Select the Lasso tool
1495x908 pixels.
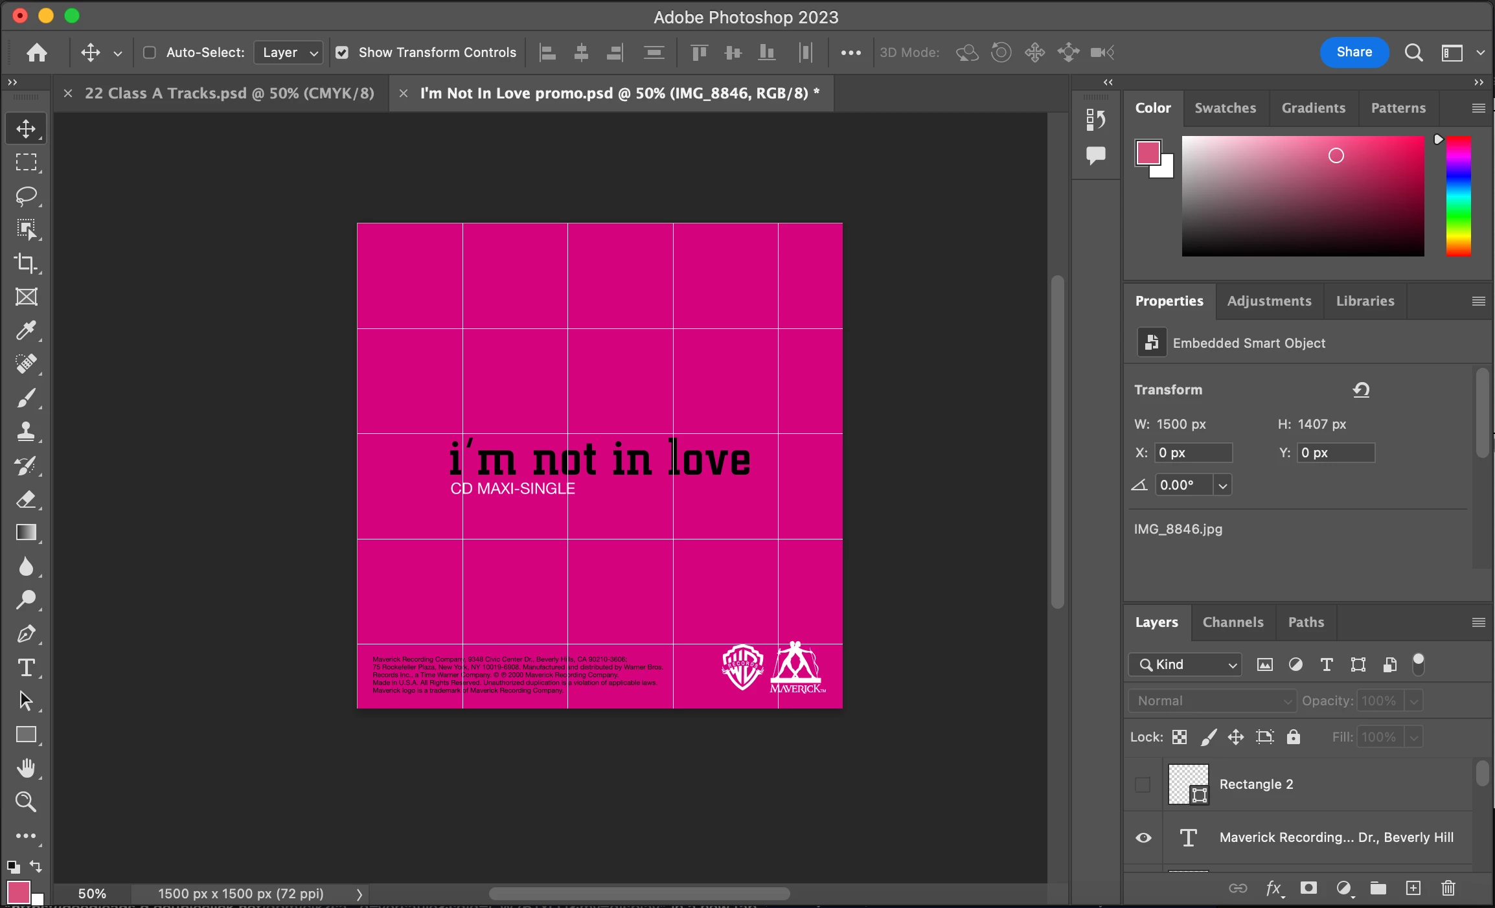click(26, 196)
